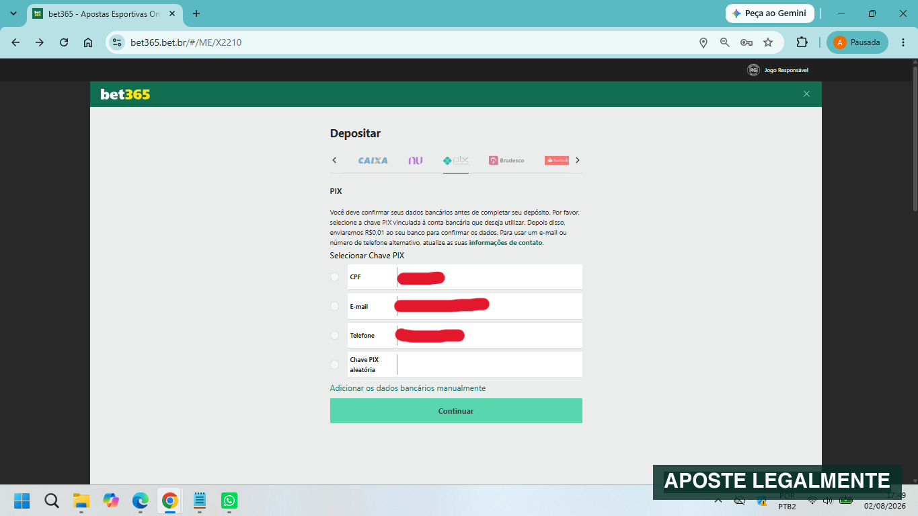Select the bet365 Apostas Esportivas tab
This screenshot has height=516, width=918.
click(104, 13)
